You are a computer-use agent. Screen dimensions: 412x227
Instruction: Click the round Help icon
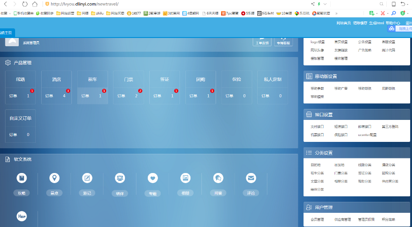point(22,216)
